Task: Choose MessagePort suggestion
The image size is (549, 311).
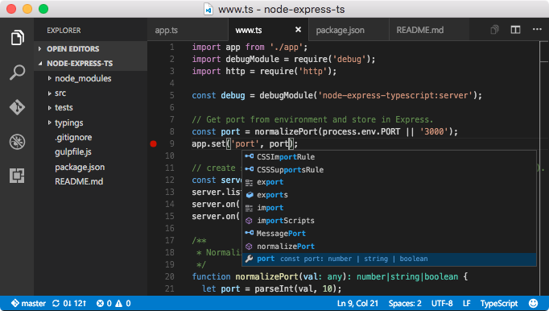Action: click(389, 234)
